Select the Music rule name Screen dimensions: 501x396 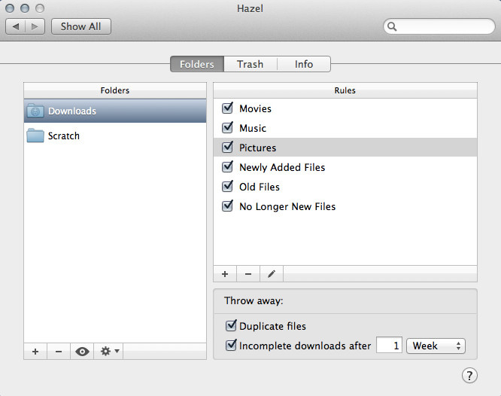[253, 128]
